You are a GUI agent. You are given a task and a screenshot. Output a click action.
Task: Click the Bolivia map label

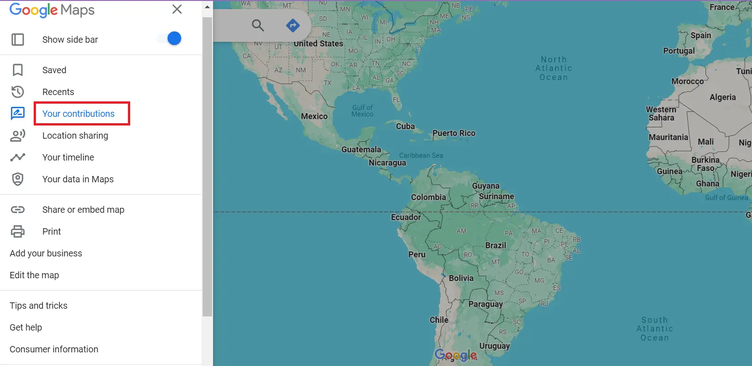(x=461, y=278)
